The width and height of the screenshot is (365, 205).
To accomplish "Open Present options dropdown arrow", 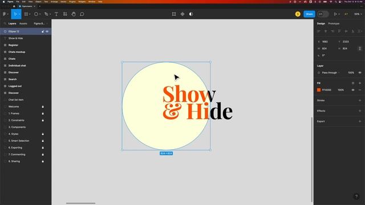I will (339, 14).
